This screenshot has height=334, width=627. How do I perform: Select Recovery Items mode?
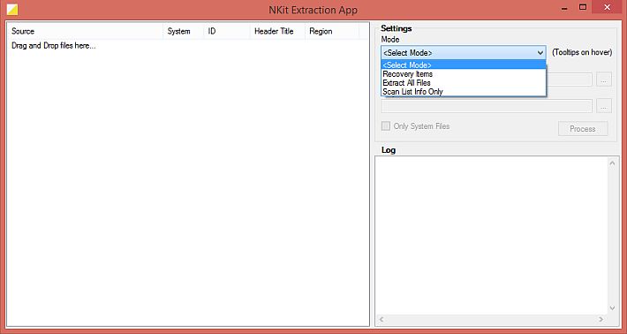tap(464, 74)
